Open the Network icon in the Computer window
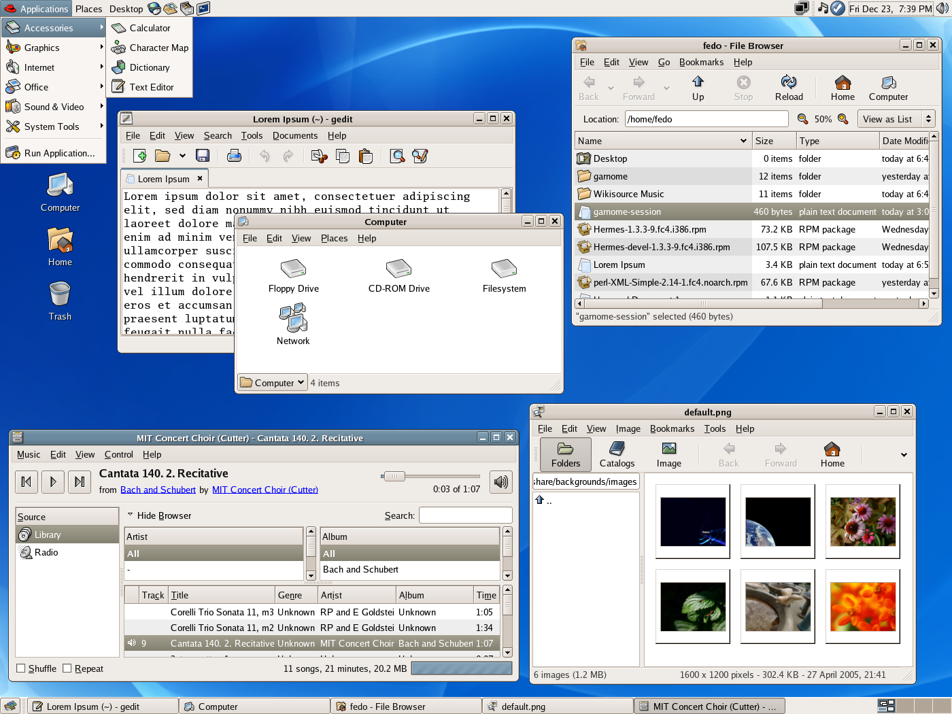This screenshot has height=714, width=952. click(x=293, y=320)
